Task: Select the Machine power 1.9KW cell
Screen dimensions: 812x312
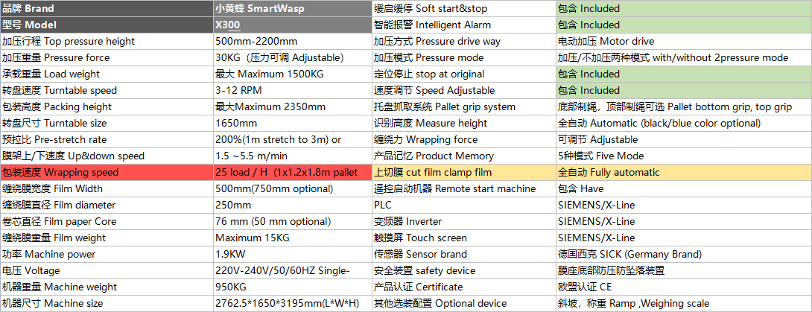Action: 291,254
